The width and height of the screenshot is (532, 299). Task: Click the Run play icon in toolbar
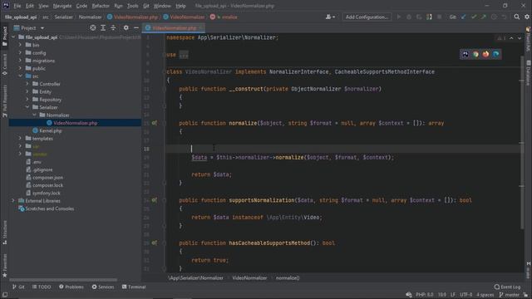click(399, 17)
